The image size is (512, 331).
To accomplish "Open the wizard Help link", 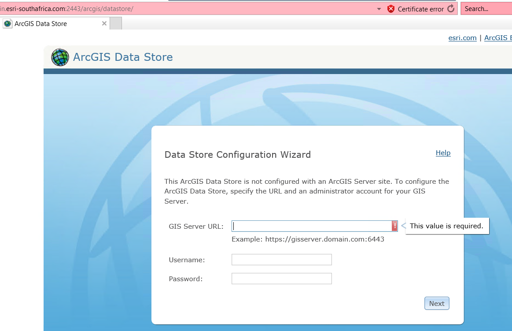I will (x=443, y=152).
